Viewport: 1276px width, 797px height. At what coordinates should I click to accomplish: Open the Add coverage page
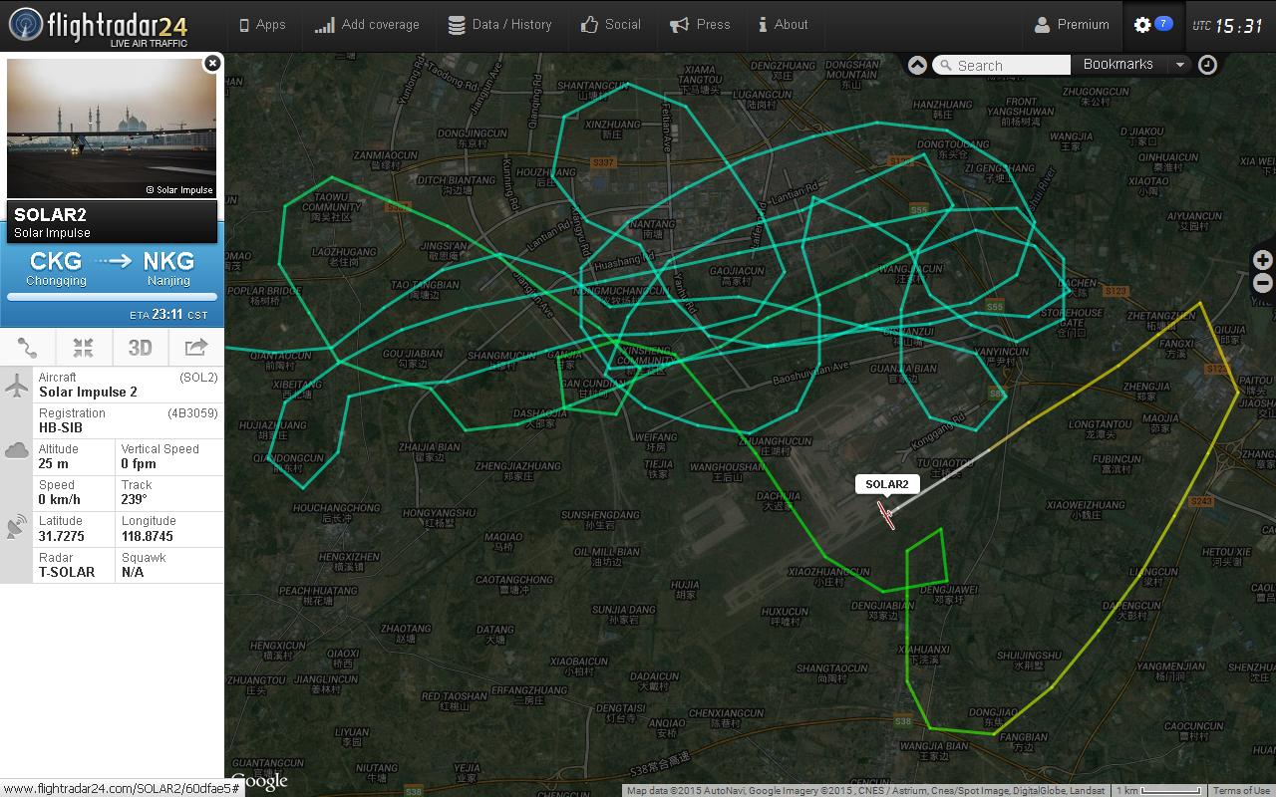(367, 25)
